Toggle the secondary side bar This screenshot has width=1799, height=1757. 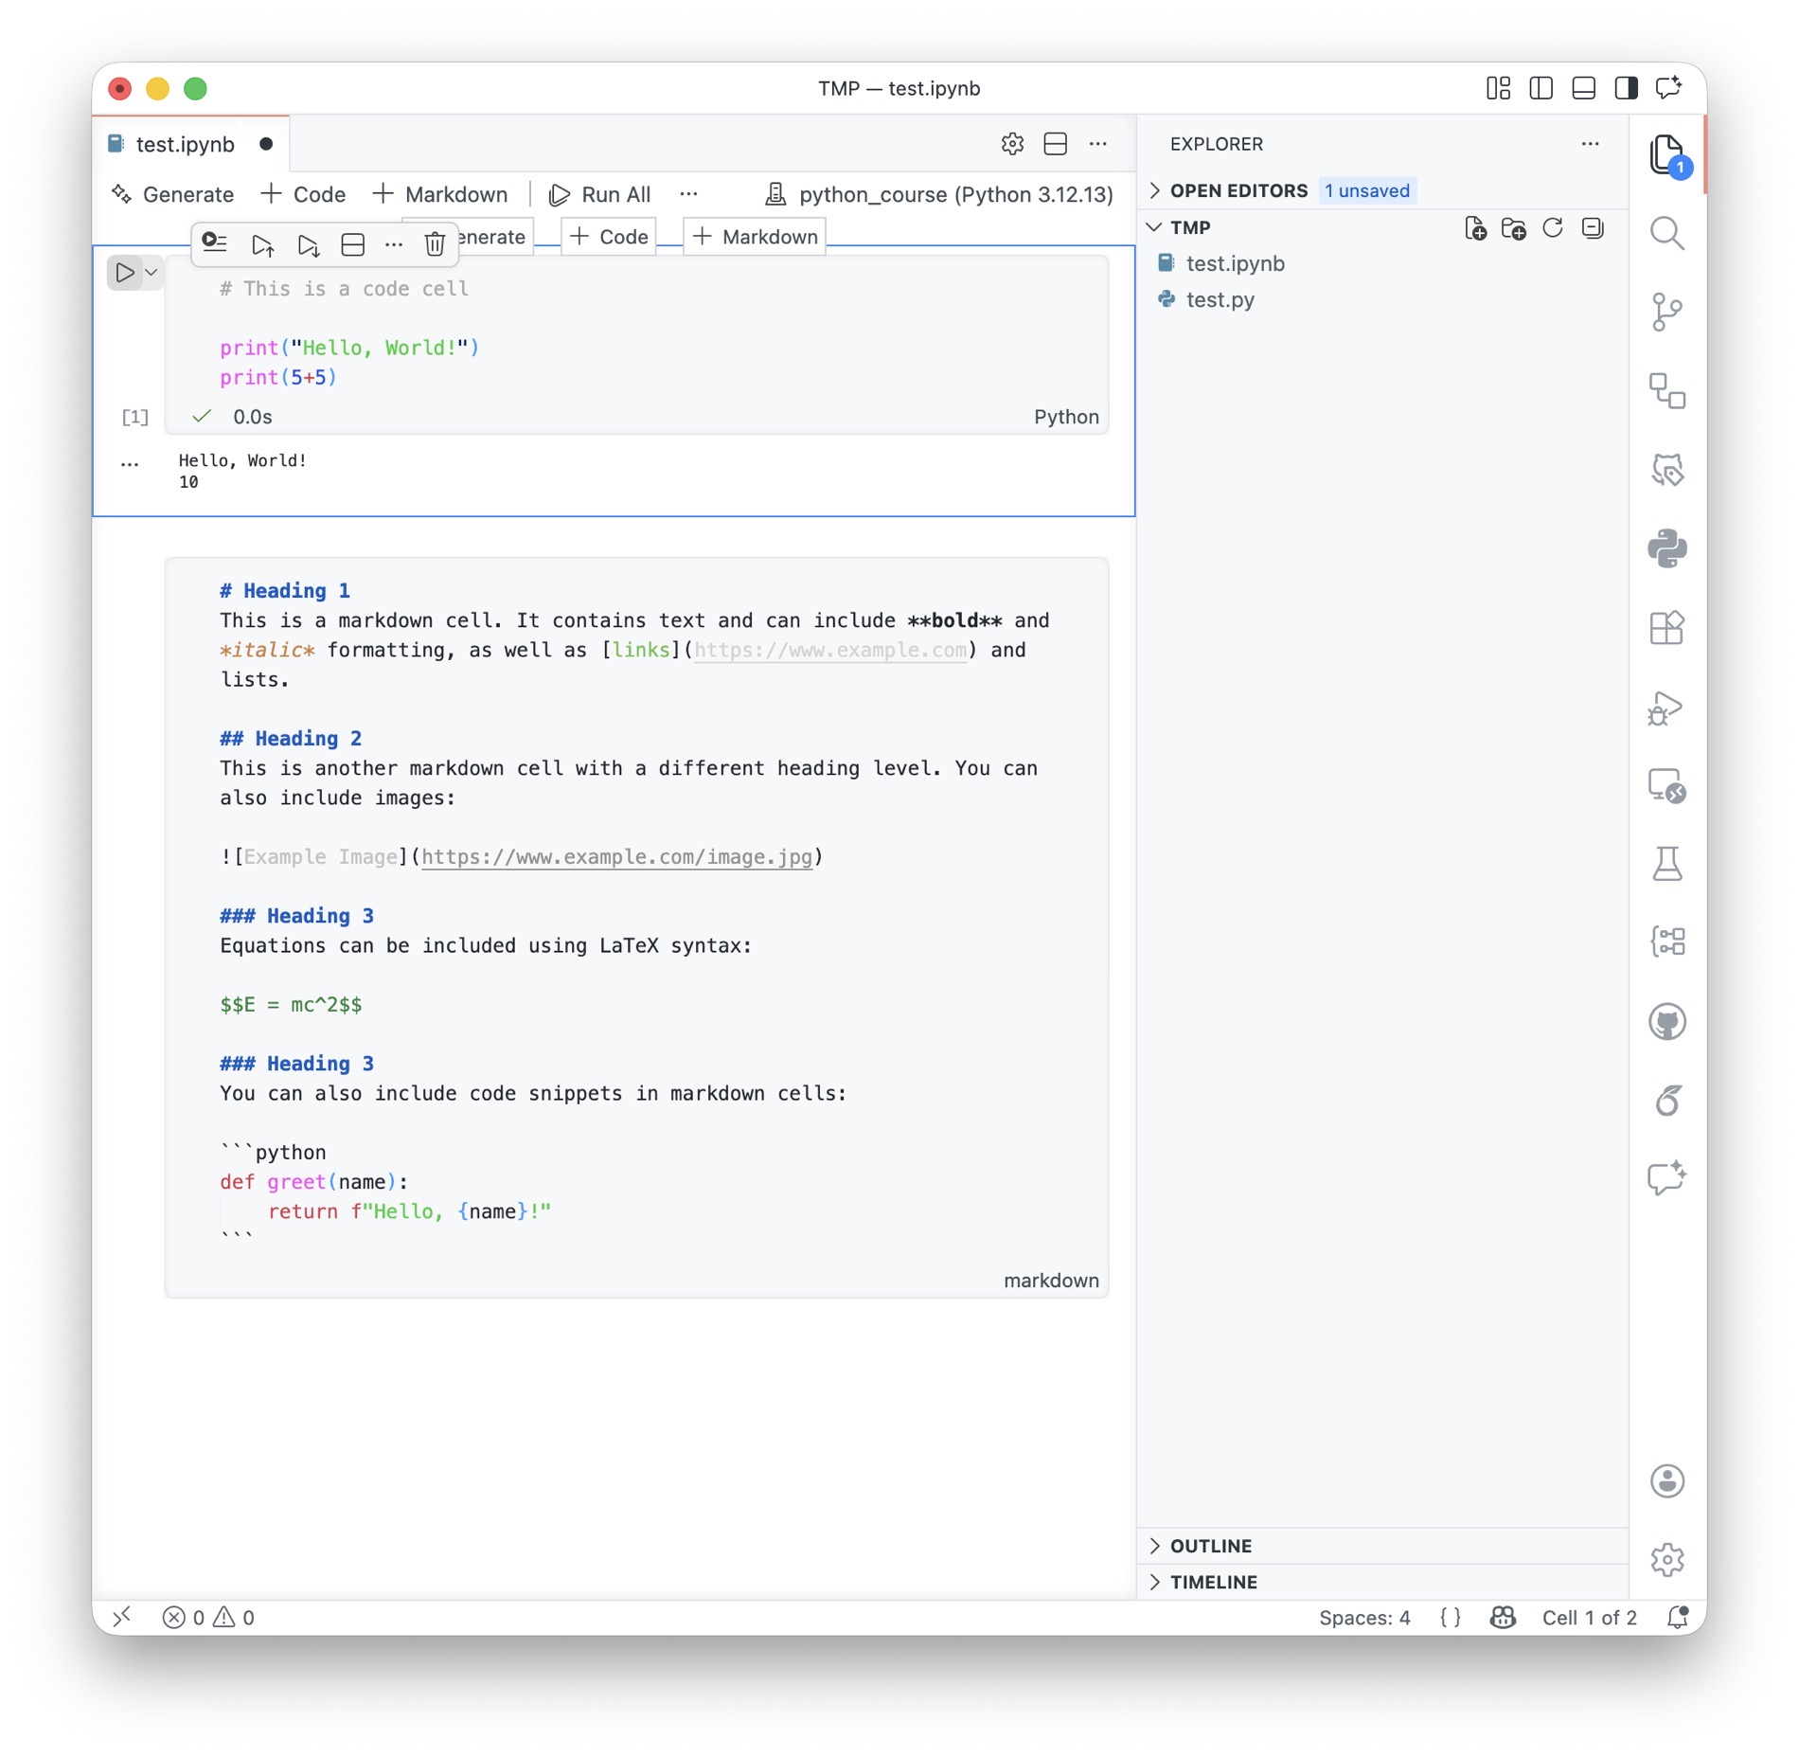(x=1626, y=88)
